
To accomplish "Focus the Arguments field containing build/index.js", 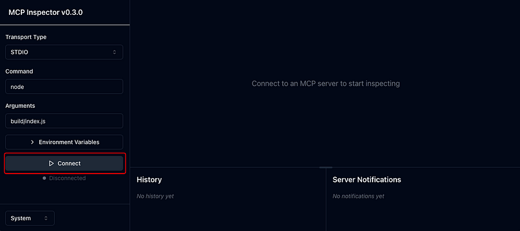I will point(64,121).
